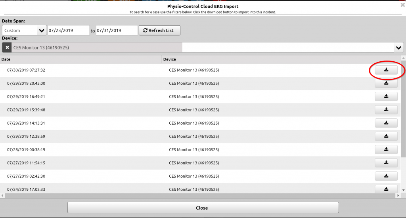The width and height of the screenshot is (406, 218).
Task: Sort by the Date column header
Action: (6, 59)
